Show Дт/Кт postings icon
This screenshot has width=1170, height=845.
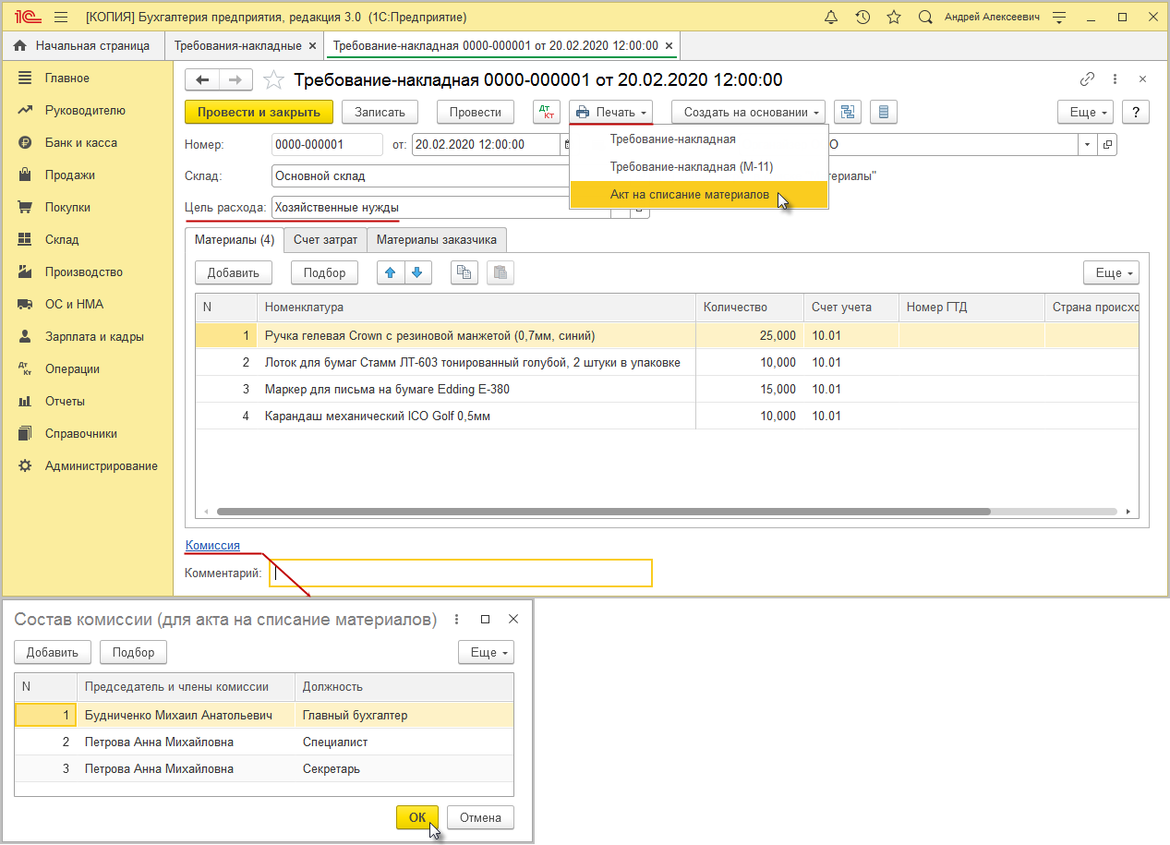point(547,113)
